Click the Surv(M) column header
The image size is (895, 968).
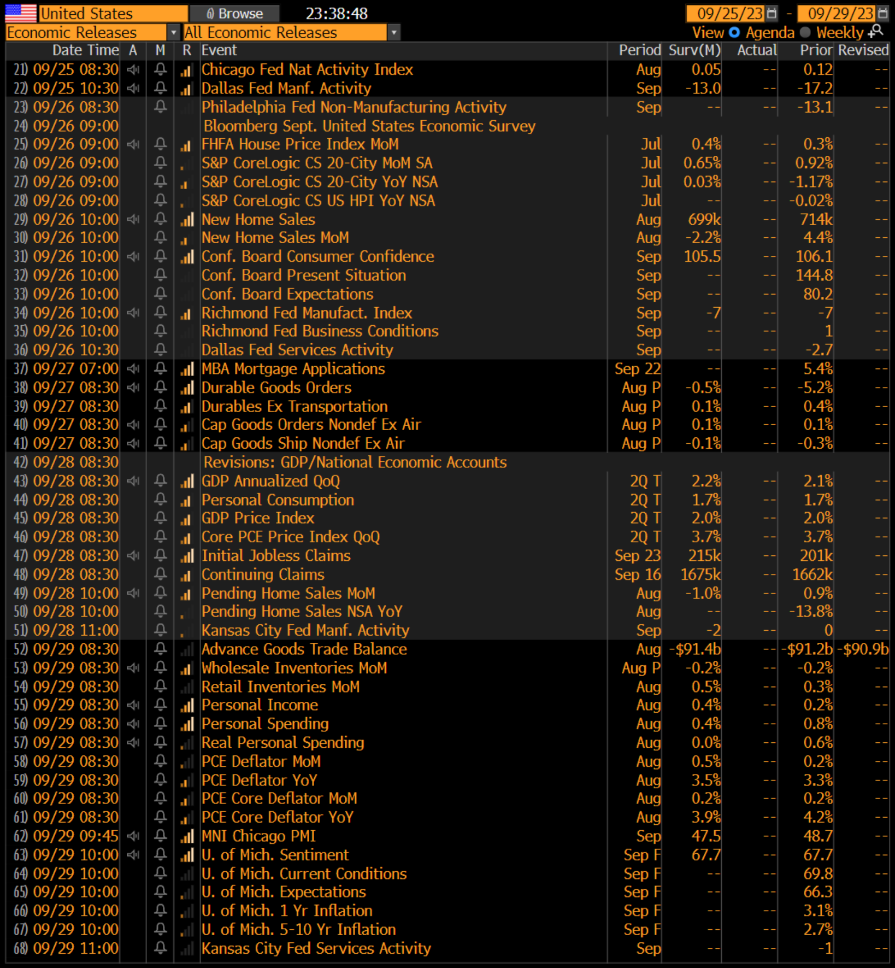695,50
